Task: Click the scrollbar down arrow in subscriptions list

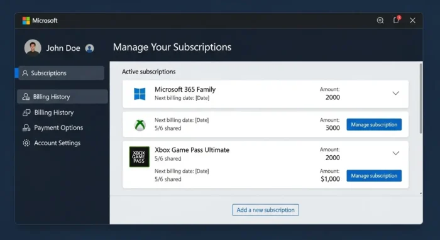Action: 421,194
